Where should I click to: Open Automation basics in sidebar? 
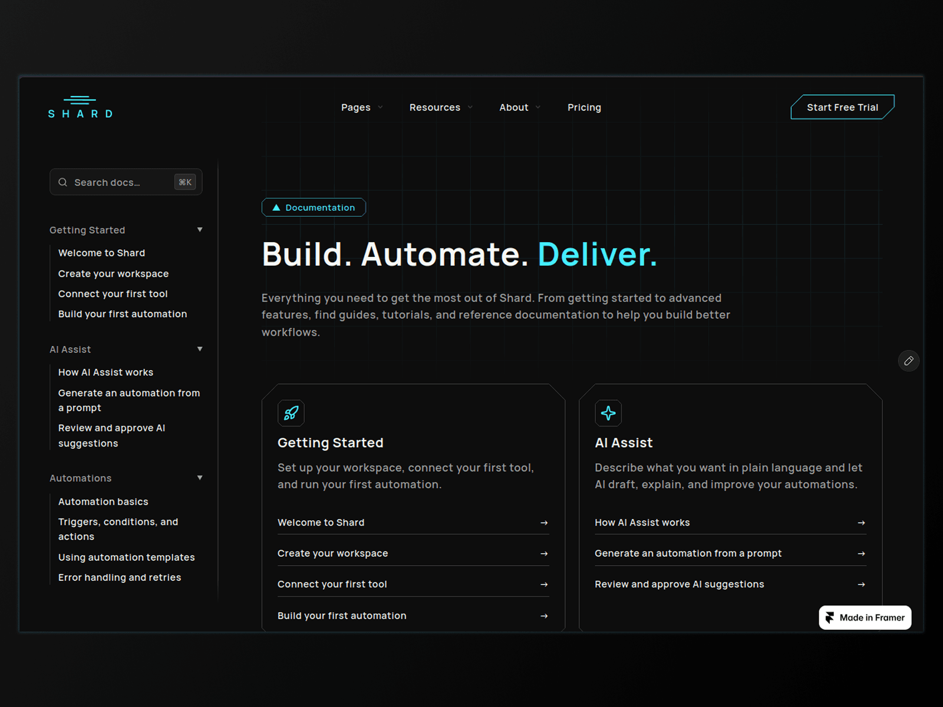[x=103, y=501]
